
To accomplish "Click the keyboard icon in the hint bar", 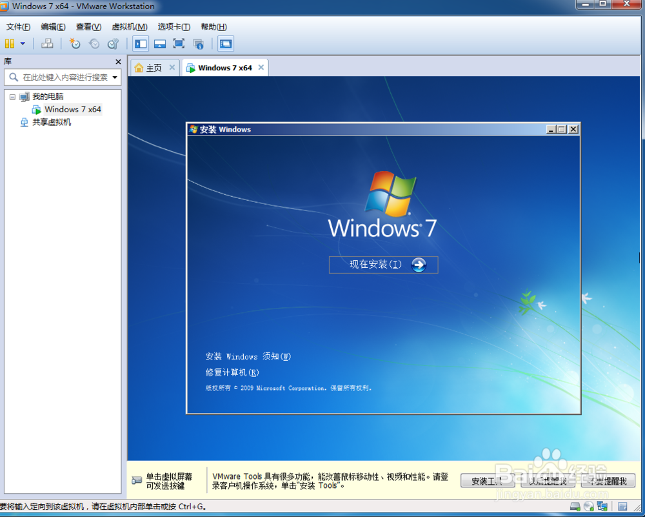I will click(x=137, y=481).
